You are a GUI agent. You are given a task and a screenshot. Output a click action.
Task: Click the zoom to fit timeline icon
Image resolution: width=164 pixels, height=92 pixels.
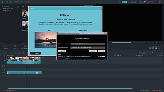142,53
